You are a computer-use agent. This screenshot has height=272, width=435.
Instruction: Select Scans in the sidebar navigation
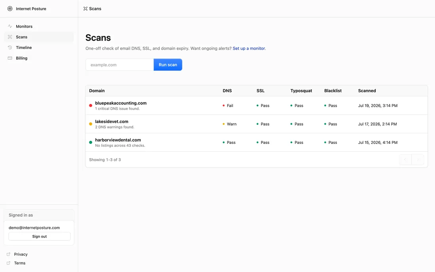tap(39, 37)
